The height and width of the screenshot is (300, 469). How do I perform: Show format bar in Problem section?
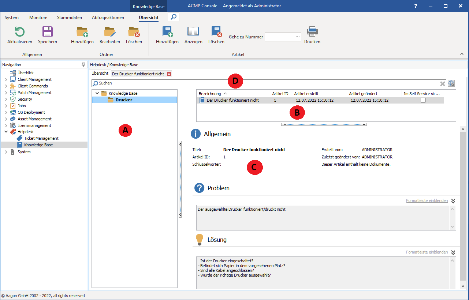pos(427,200)
